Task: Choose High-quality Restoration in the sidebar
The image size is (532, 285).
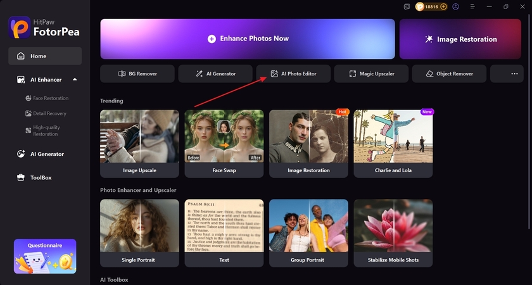Action: pyautogui.click(x=47, y=130)
